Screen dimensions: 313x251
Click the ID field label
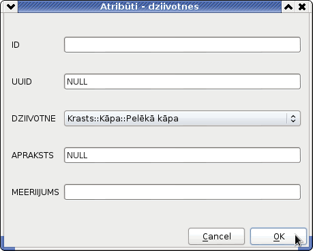(16, 45)
